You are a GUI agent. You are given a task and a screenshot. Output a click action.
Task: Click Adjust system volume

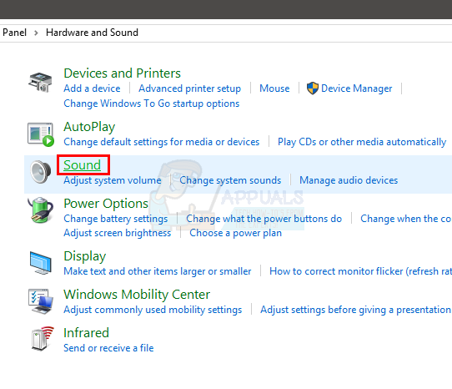pyautogui.click(x=113, y=180)
